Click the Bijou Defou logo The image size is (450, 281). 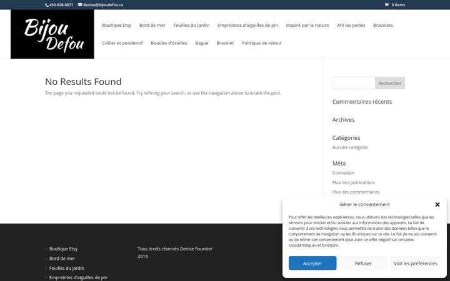click(x=52, y=34)
